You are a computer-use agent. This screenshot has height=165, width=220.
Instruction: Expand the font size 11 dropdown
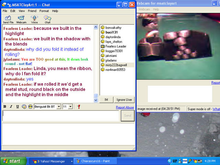[70, 107]
